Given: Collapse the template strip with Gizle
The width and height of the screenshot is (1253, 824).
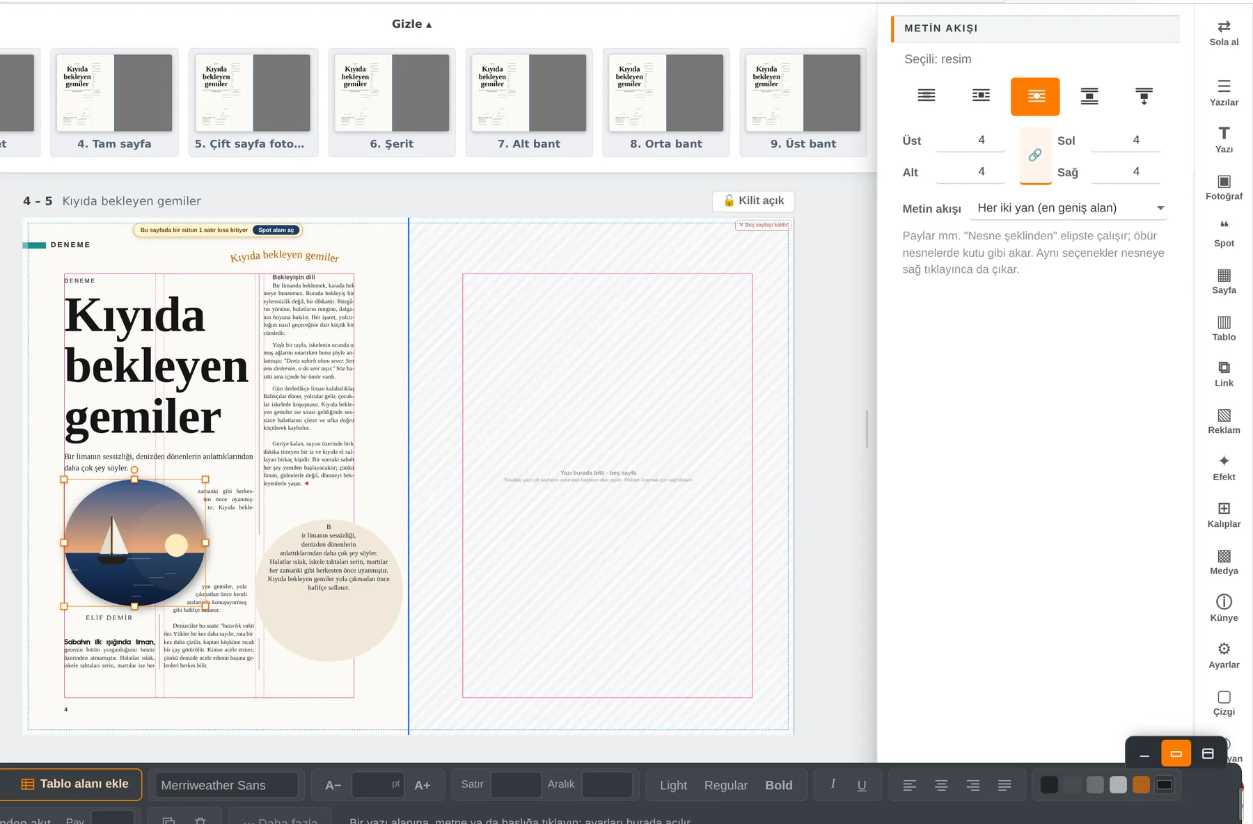Looking at the screenshot, I should coord(411,24).
